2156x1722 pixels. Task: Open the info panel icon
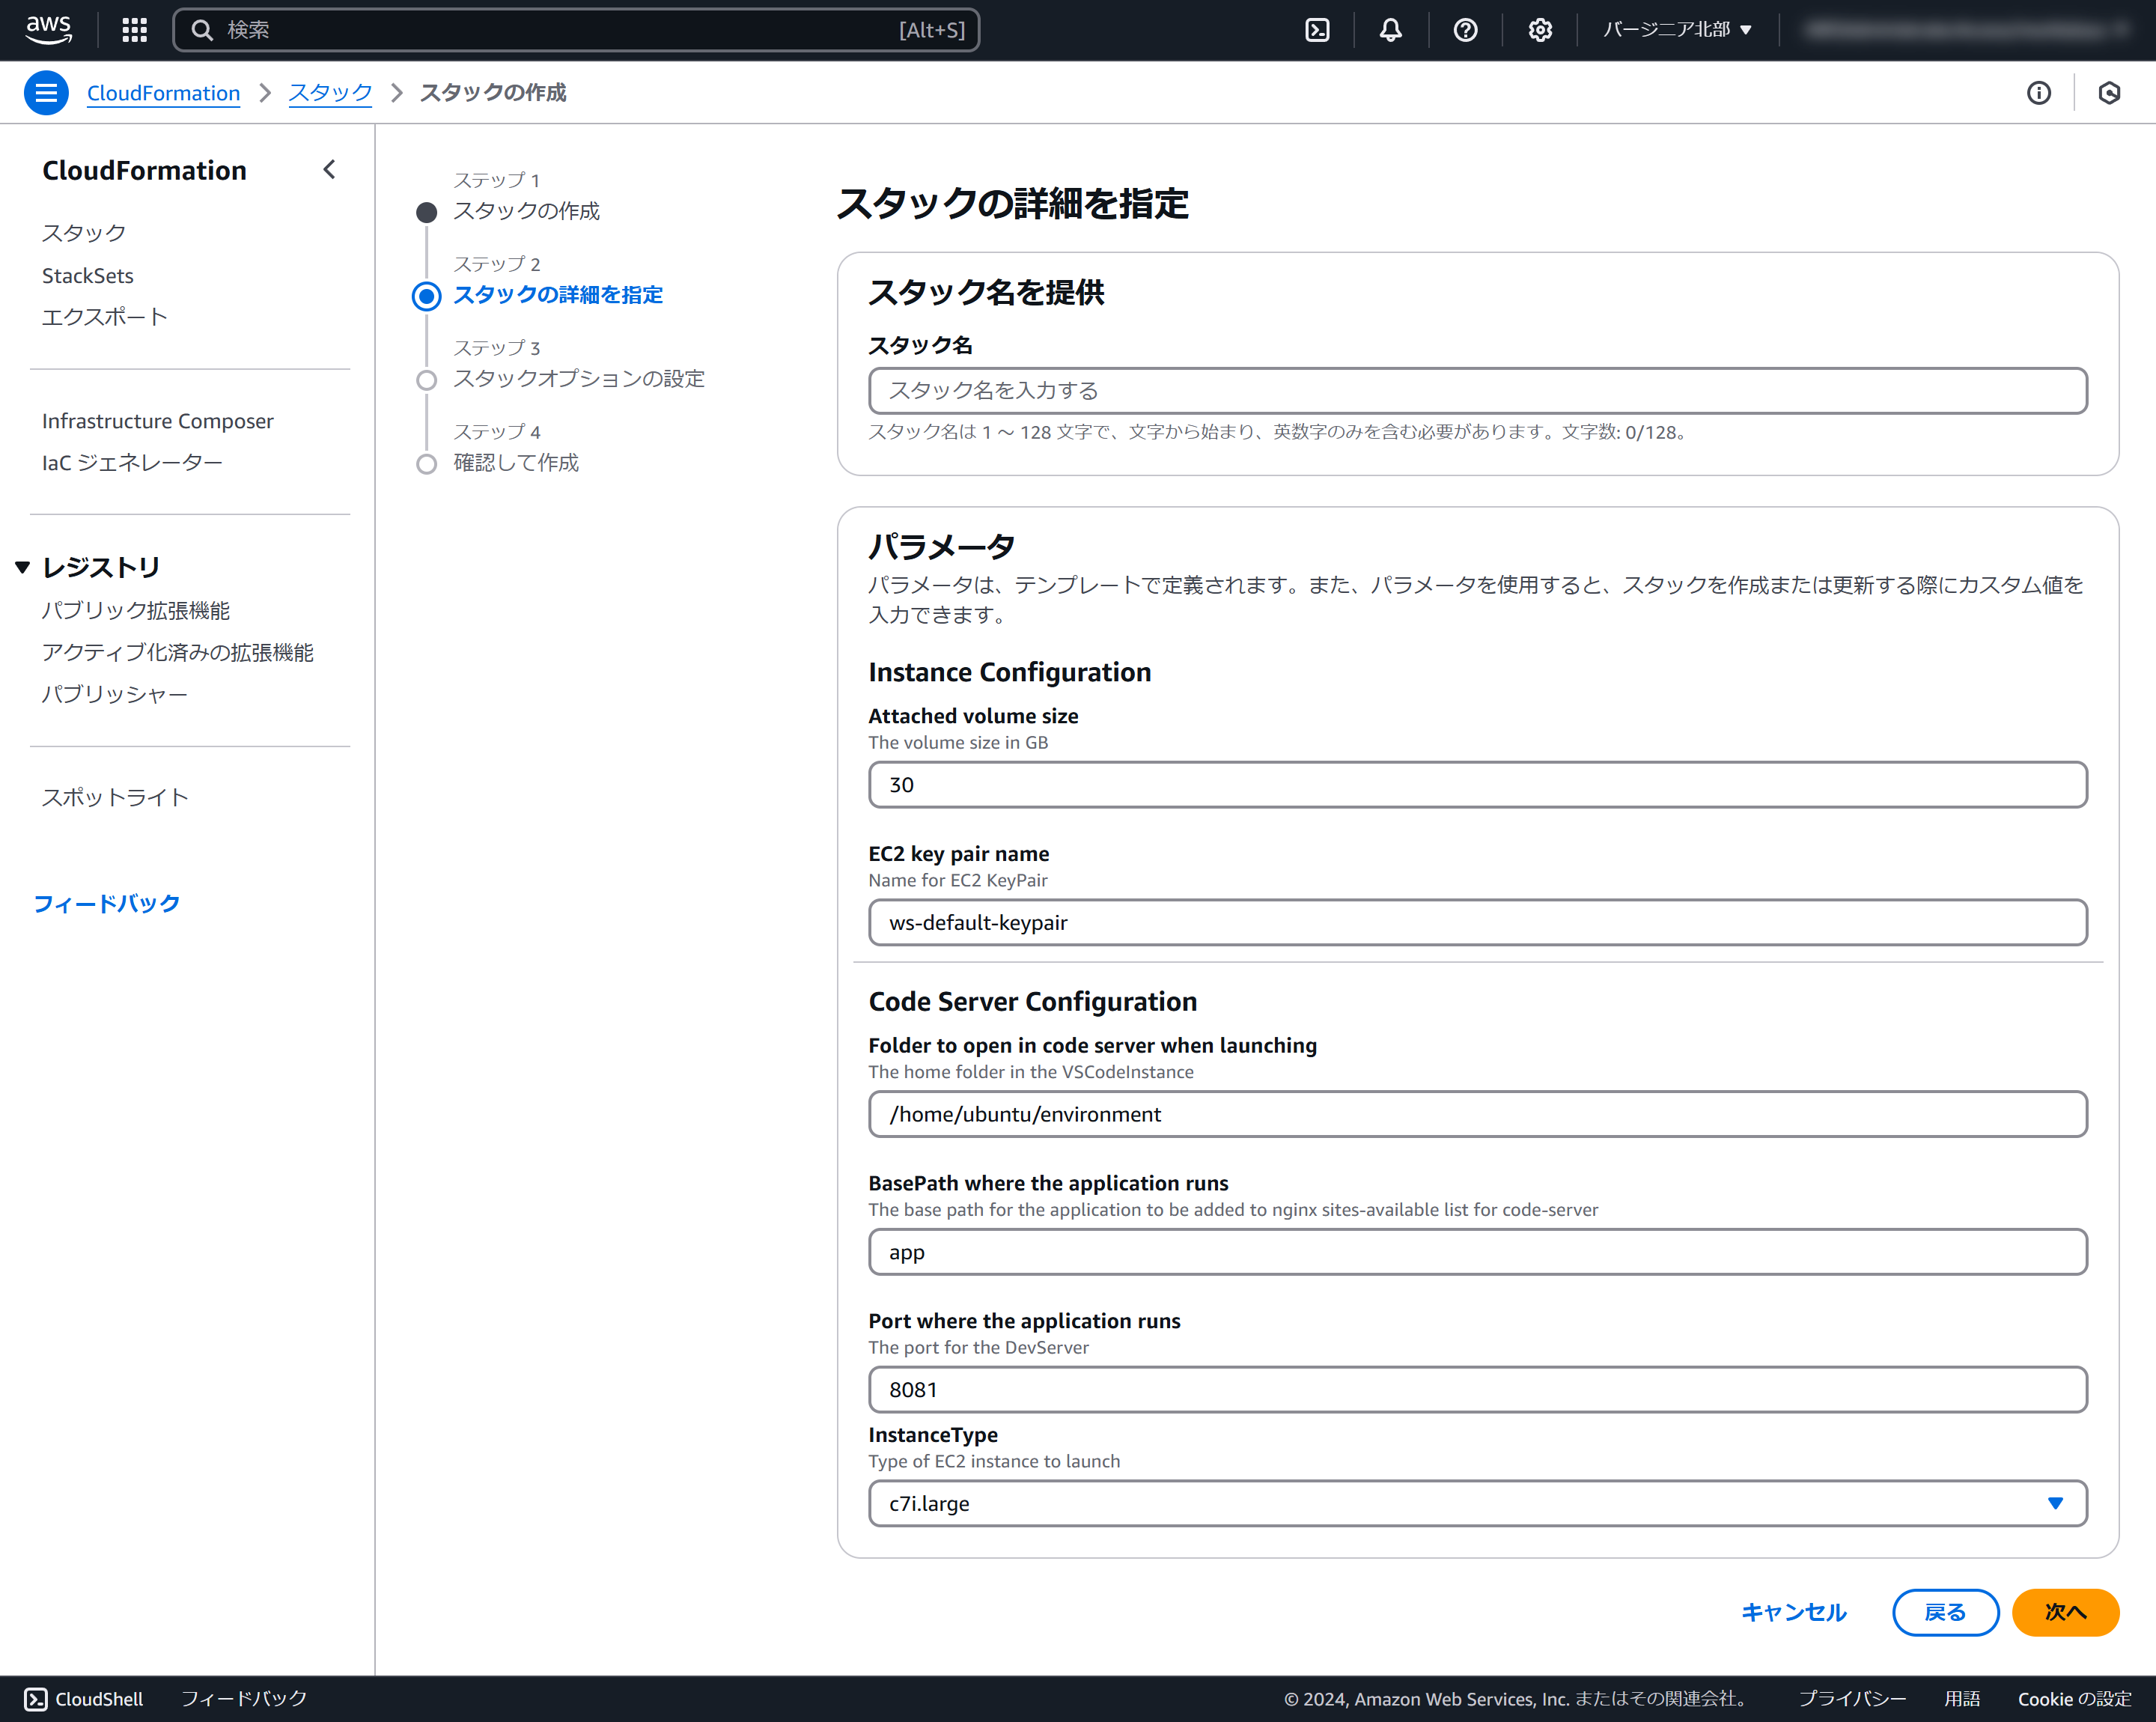pos(2038,93)
